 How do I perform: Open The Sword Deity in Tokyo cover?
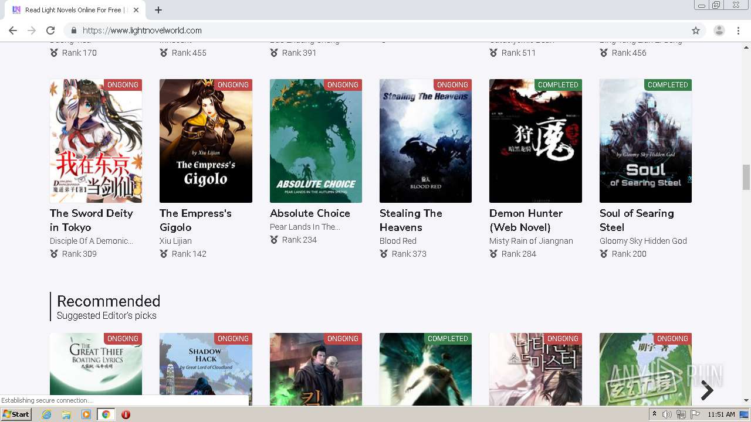point(96,141)
